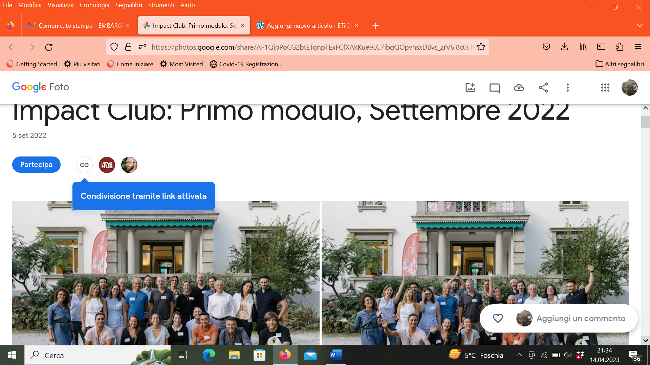Click the vertical page scrollbar thumb
This screenshot has height=365, width=650.
645,122
